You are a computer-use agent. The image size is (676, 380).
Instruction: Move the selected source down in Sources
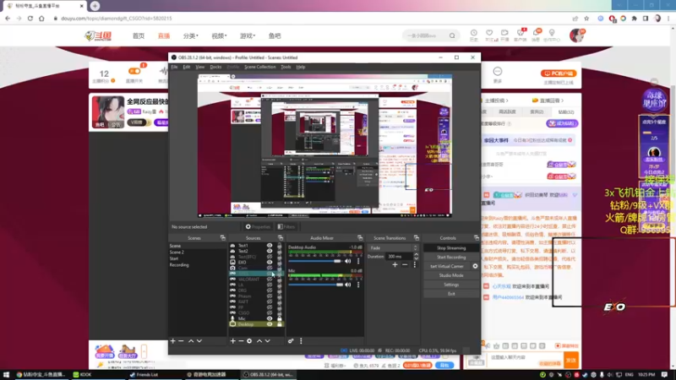pyautogui.click(x=267, y=341)
